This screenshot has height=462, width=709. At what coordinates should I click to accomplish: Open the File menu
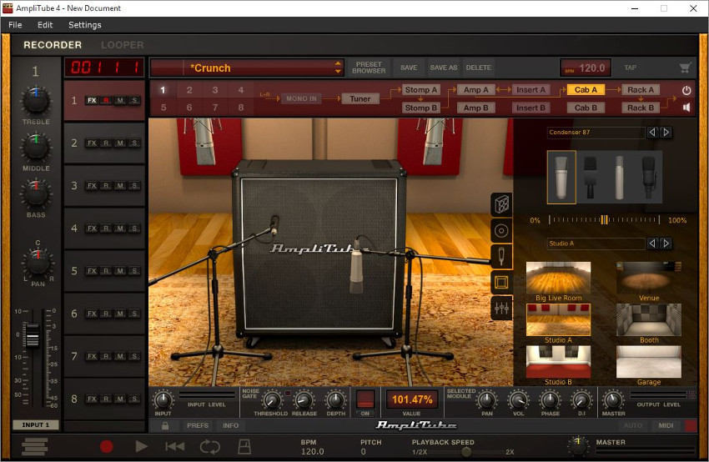pos(15,25)
